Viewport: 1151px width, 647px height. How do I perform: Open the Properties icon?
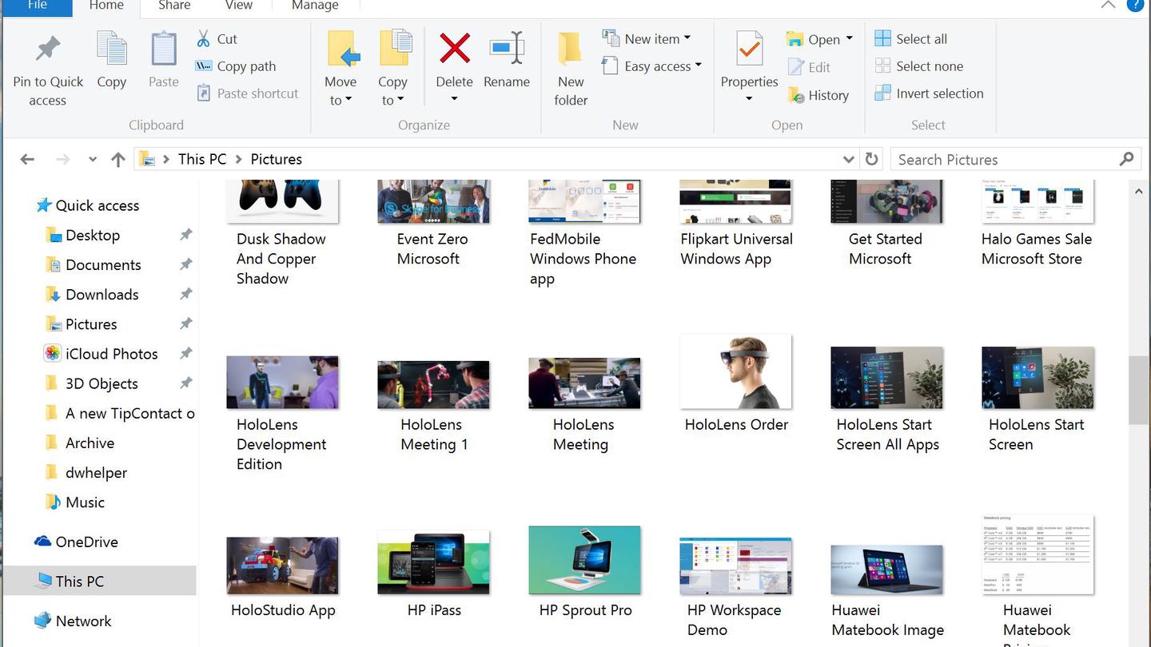click(749, 50)
